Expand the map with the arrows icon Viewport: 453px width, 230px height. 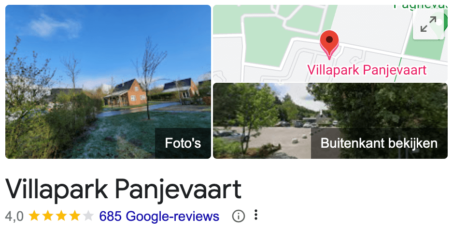point(428,24)
